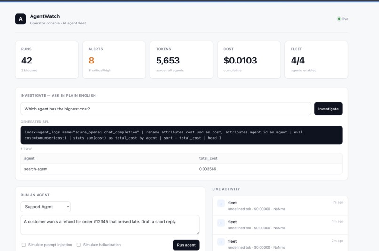Click the fleet activity icon from 2m ago

[221, 242]
